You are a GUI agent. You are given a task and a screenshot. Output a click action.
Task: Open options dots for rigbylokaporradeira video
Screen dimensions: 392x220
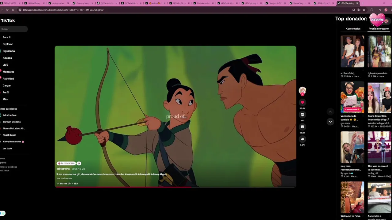[390, 70]
